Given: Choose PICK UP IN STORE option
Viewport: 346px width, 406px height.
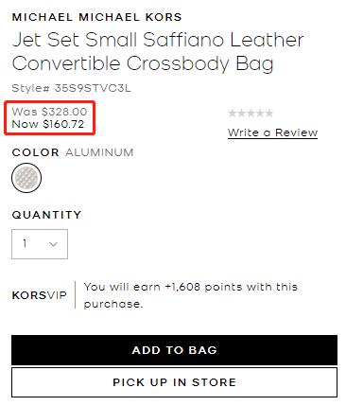Looking at the screenshot, I should (x=174, y=382).
